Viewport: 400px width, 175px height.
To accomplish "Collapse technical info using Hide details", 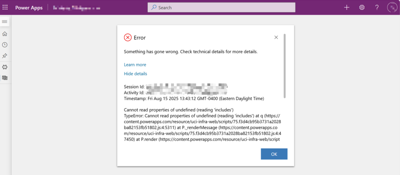I will coord(135,73).
